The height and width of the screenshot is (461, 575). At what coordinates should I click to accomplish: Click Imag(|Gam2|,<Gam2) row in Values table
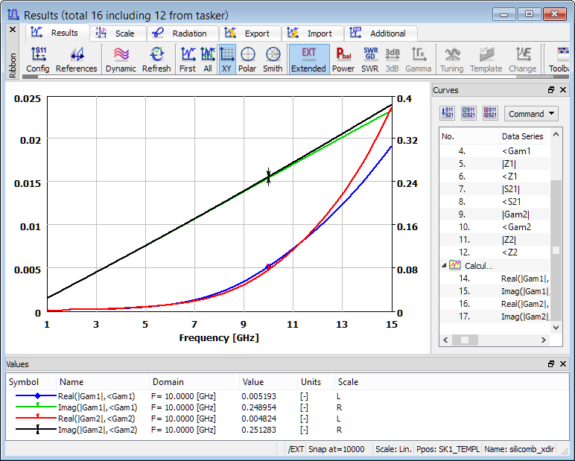click(97, 430)
